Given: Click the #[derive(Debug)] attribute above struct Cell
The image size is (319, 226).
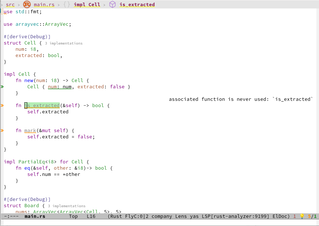Looking at the screenshot, I should (27, 36).
